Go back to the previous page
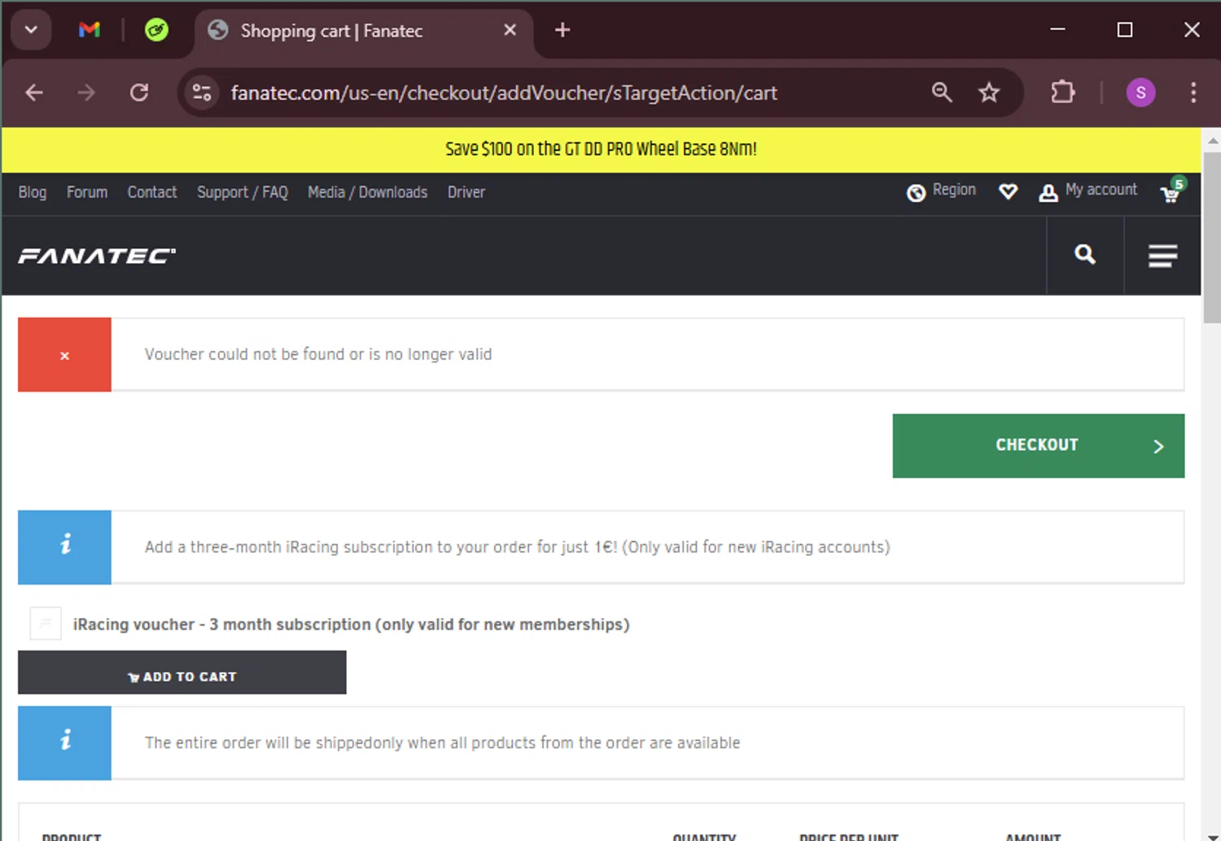 point(34,93)
